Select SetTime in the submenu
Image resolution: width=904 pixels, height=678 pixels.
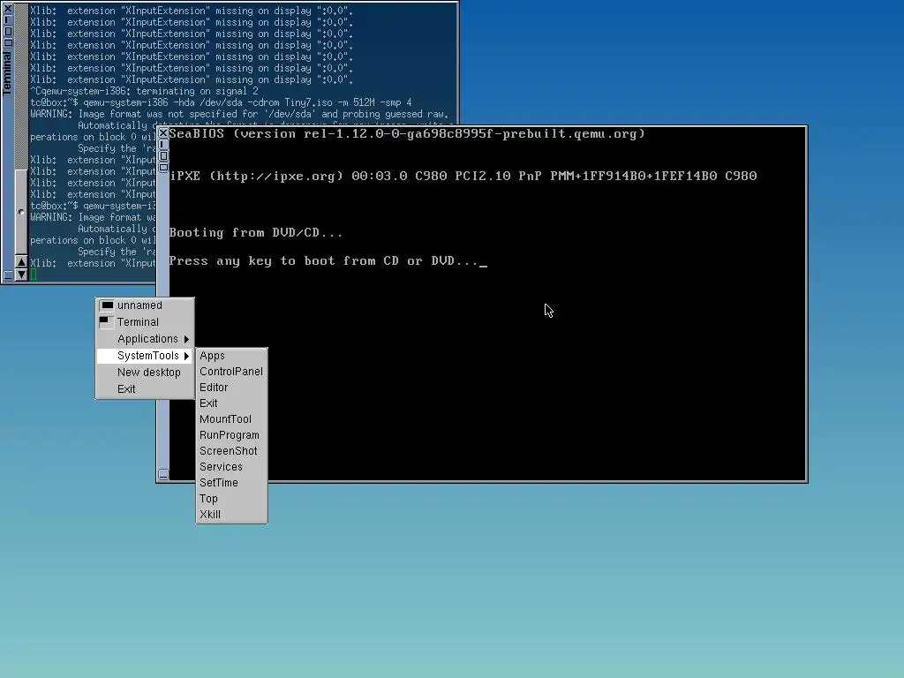(232, 483)
